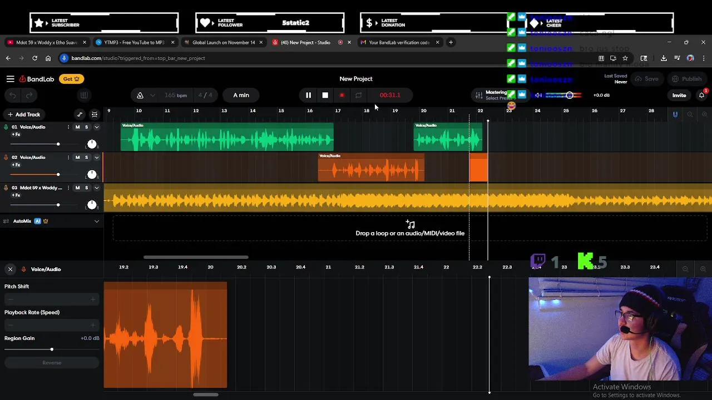Switch to the Your BandLab verification code tab
The width and height of the screenshot is (712, 400).
399,42
